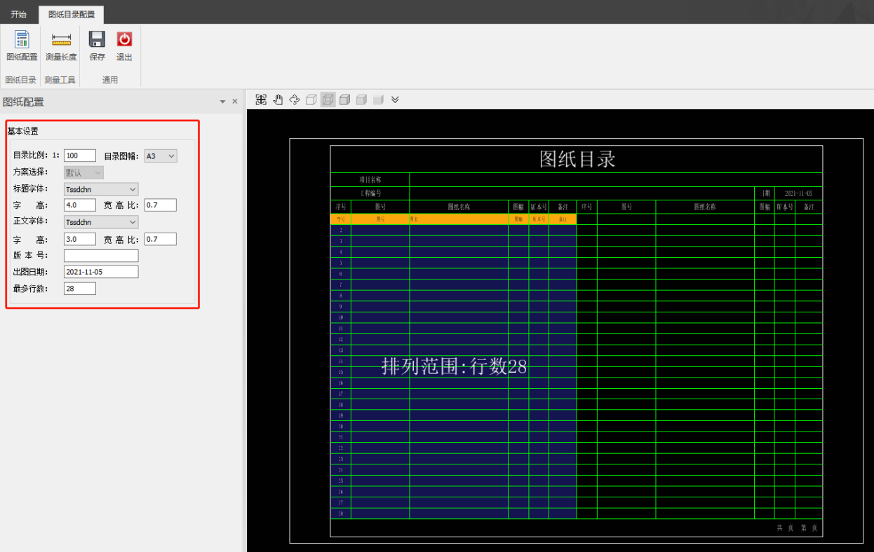Toggle the selected wireframe cube display mode
Screen dimensions: 874x552
328,100
